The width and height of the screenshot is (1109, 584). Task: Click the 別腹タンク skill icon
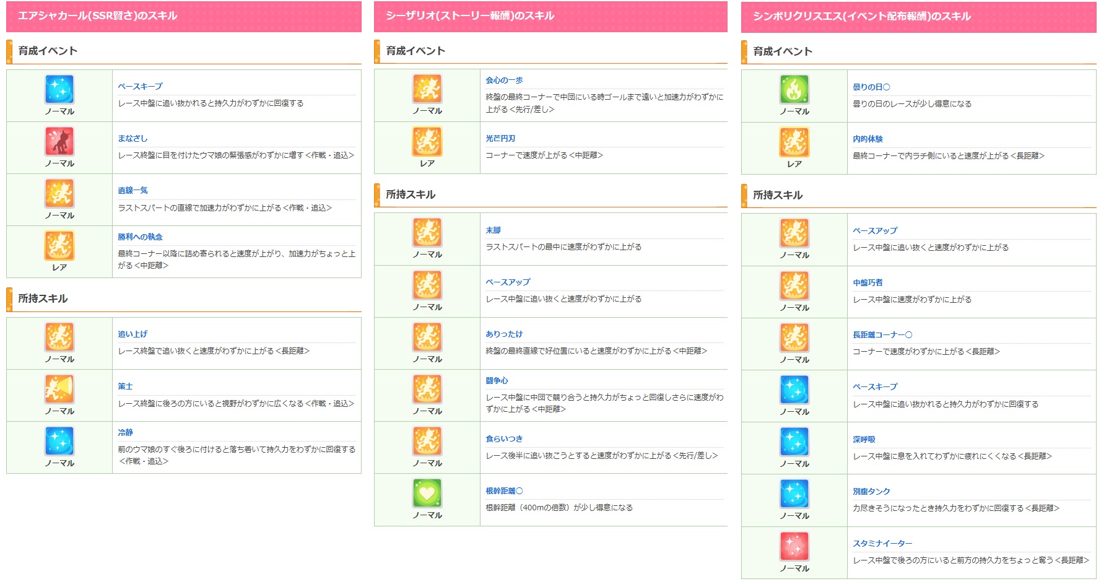pos(794,494)
